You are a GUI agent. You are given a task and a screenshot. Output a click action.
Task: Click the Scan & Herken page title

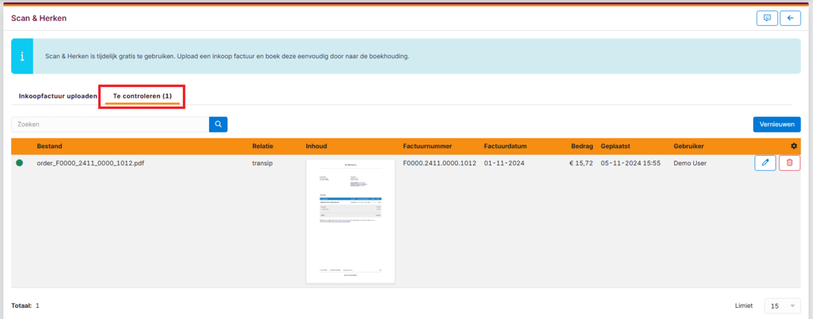coord(39,18)
